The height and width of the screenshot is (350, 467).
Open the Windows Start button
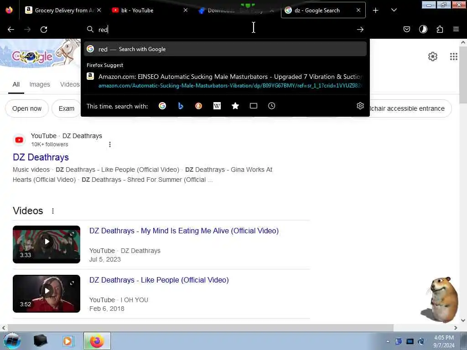tap(12, 341)
